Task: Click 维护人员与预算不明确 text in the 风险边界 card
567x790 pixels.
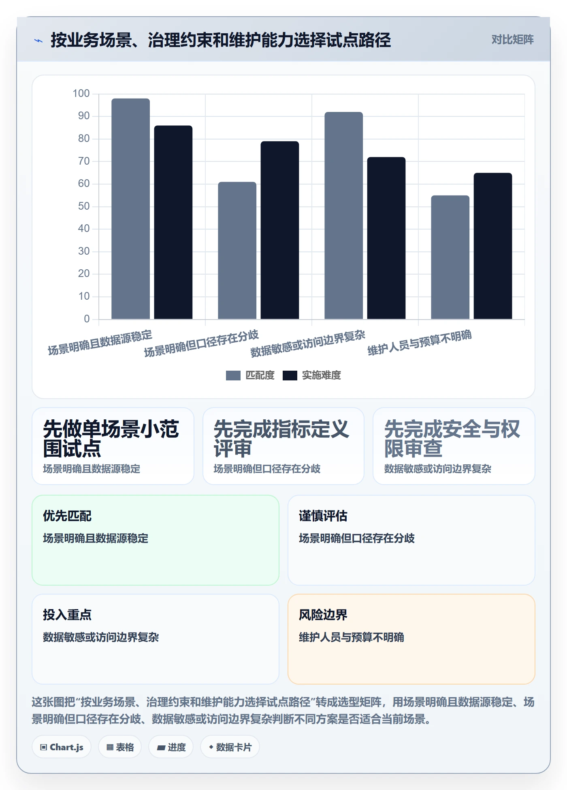Action: 352,637
